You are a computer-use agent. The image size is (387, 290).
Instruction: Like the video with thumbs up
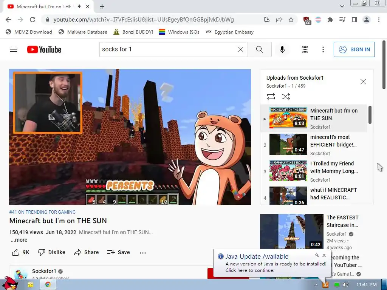click(x=21, y=252)
